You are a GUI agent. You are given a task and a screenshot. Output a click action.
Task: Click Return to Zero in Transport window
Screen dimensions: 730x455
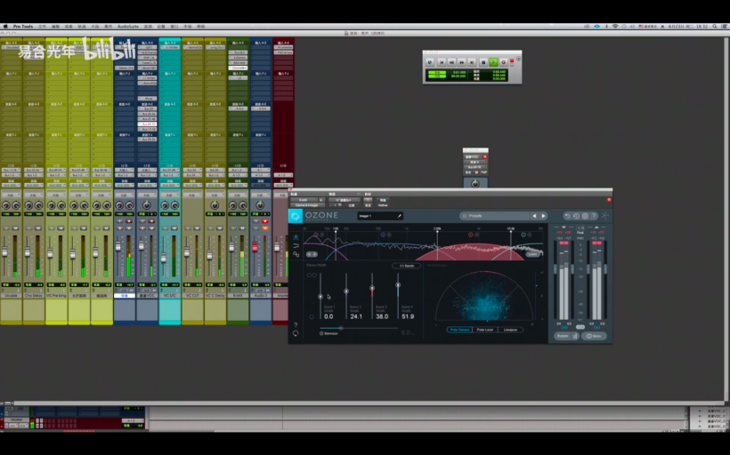(442, 62)
